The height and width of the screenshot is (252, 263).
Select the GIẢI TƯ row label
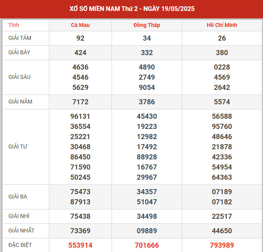(x=18, y=147)
